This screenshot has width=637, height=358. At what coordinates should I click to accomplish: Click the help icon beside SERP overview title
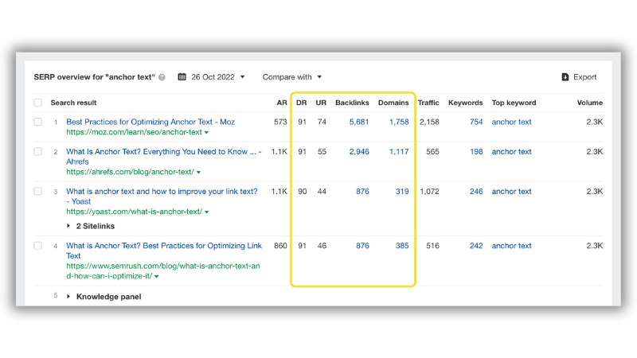coord(162,77)
